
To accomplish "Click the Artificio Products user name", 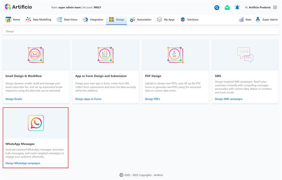I will 259,7.
